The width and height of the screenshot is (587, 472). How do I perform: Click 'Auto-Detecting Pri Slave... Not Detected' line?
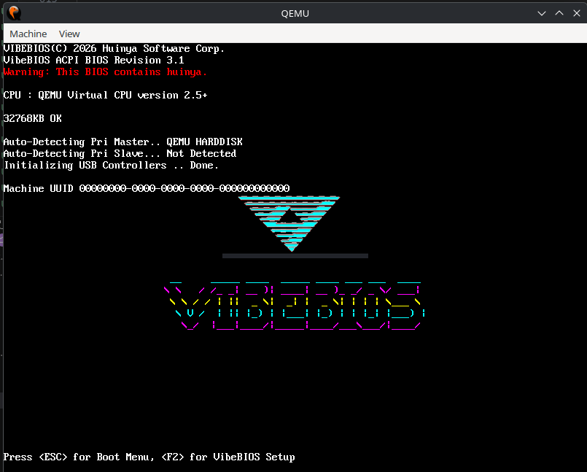pyautogui.click(x=120, y=153)
